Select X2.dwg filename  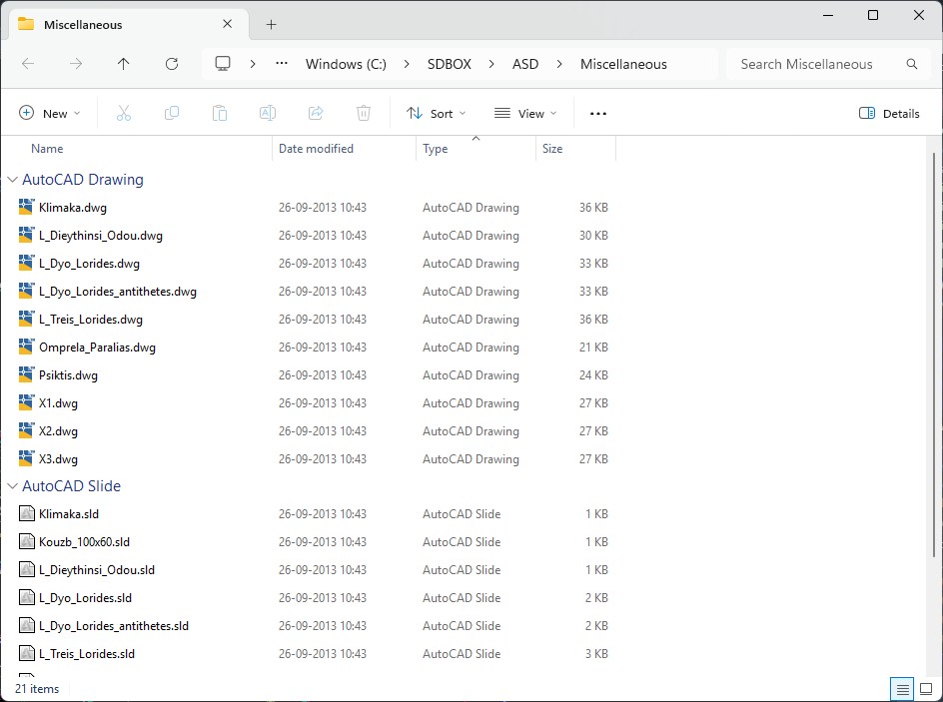(x=58, y=431)
